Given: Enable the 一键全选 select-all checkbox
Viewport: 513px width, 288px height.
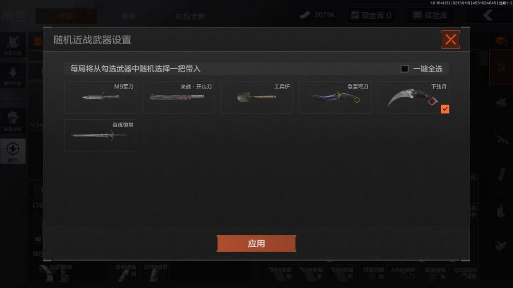Looking at the screenshot, I should 404,69.
